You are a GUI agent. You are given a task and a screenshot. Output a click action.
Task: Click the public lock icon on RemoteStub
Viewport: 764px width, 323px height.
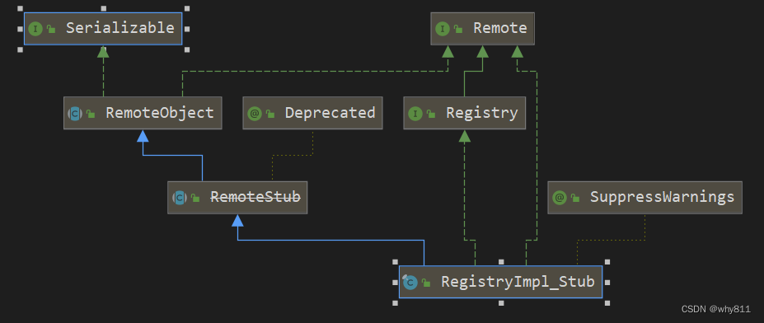[195, 198]
